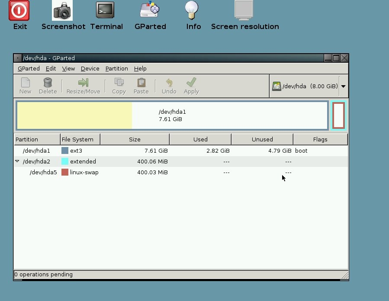Select the /dev/hda2 partition row
The image size is (389, 301).
[181, 161]
